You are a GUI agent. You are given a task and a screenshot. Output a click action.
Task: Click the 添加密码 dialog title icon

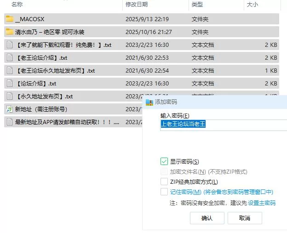point(149,102)
